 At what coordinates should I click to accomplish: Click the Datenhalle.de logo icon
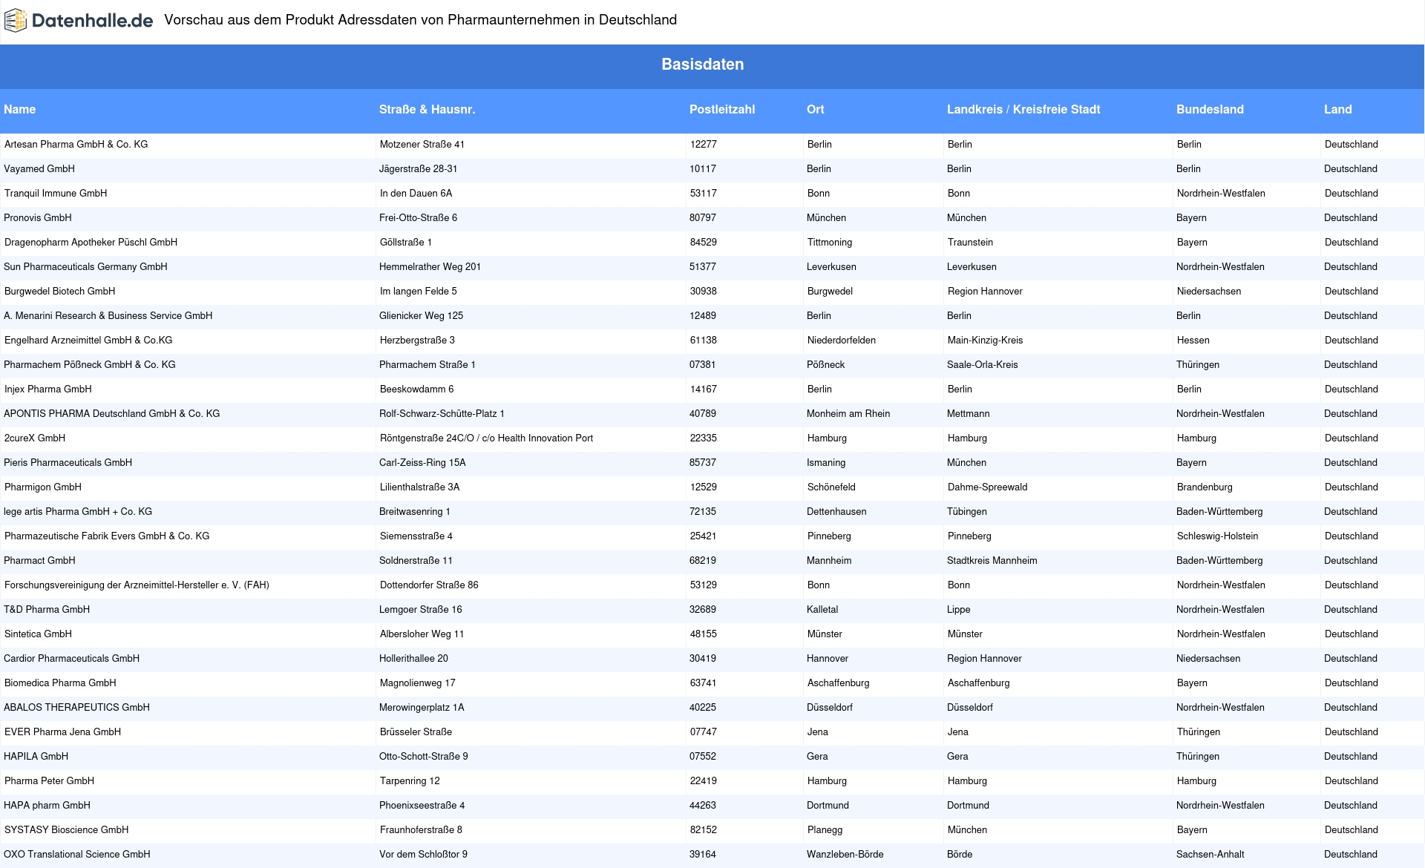16,21
